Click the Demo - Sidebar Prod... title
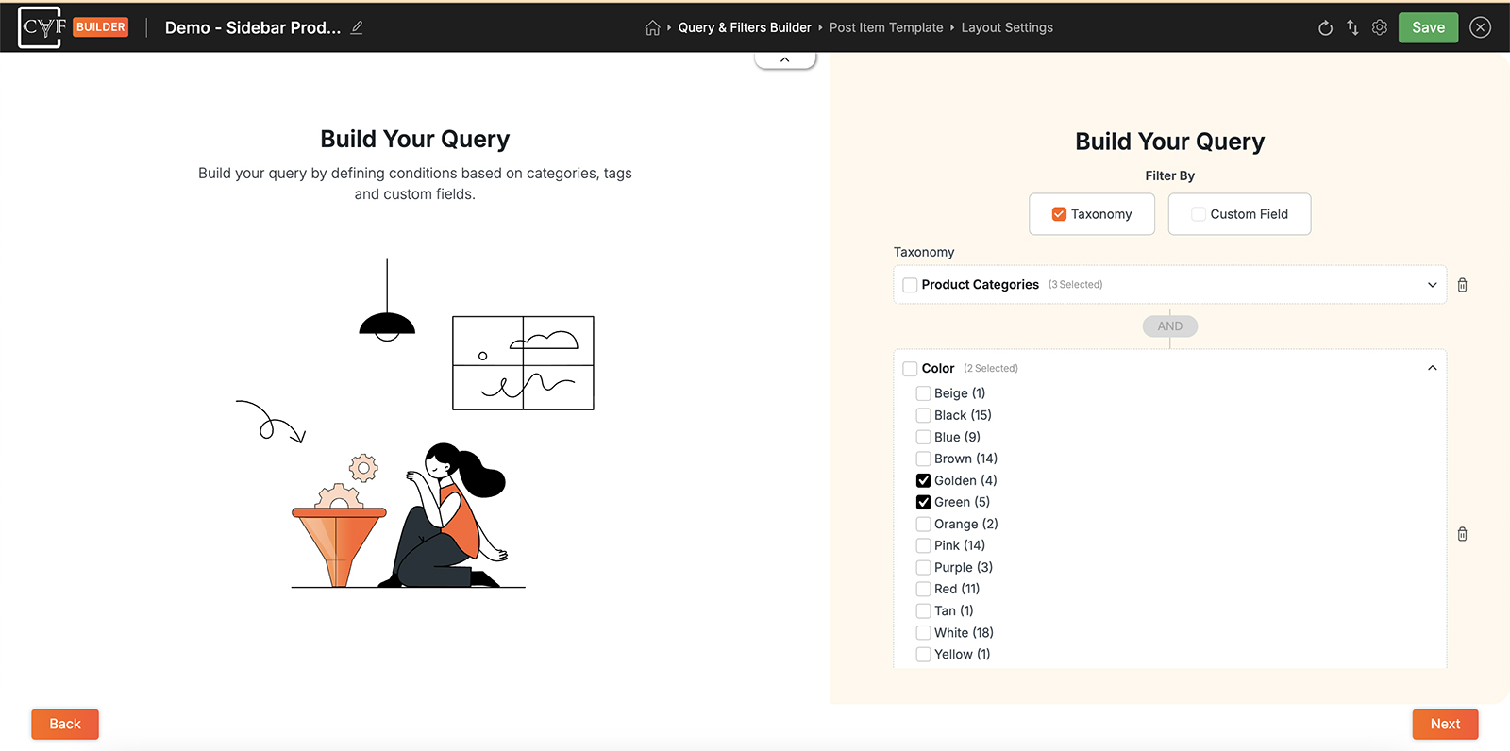This screenshot has width=1510, height=751. (x=253, y=27)
